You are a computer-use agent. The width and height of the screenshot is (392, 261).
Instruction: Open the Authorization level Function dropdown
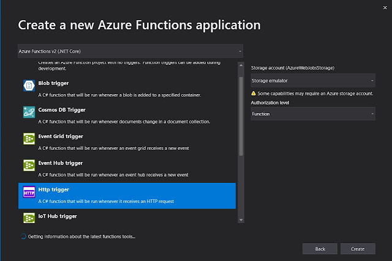313,114
